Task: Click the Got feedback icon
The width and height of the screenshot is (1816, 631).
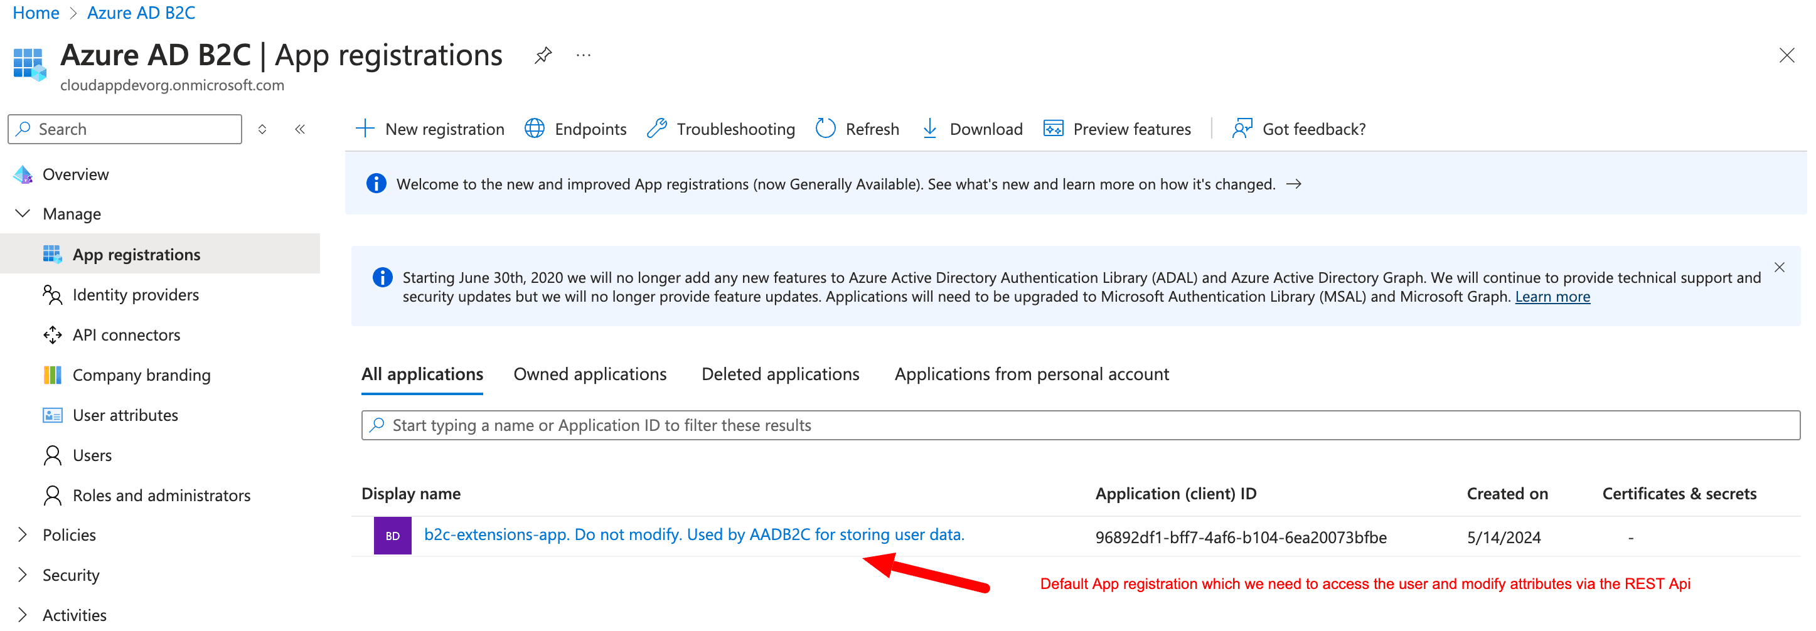Action: (x=1242, y=129)
